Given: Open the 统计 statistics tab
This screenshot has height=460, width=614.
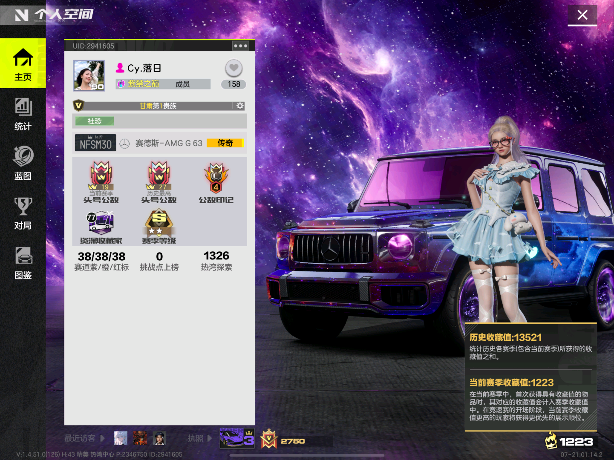Looking at the screenshot, I should point(23,113).
